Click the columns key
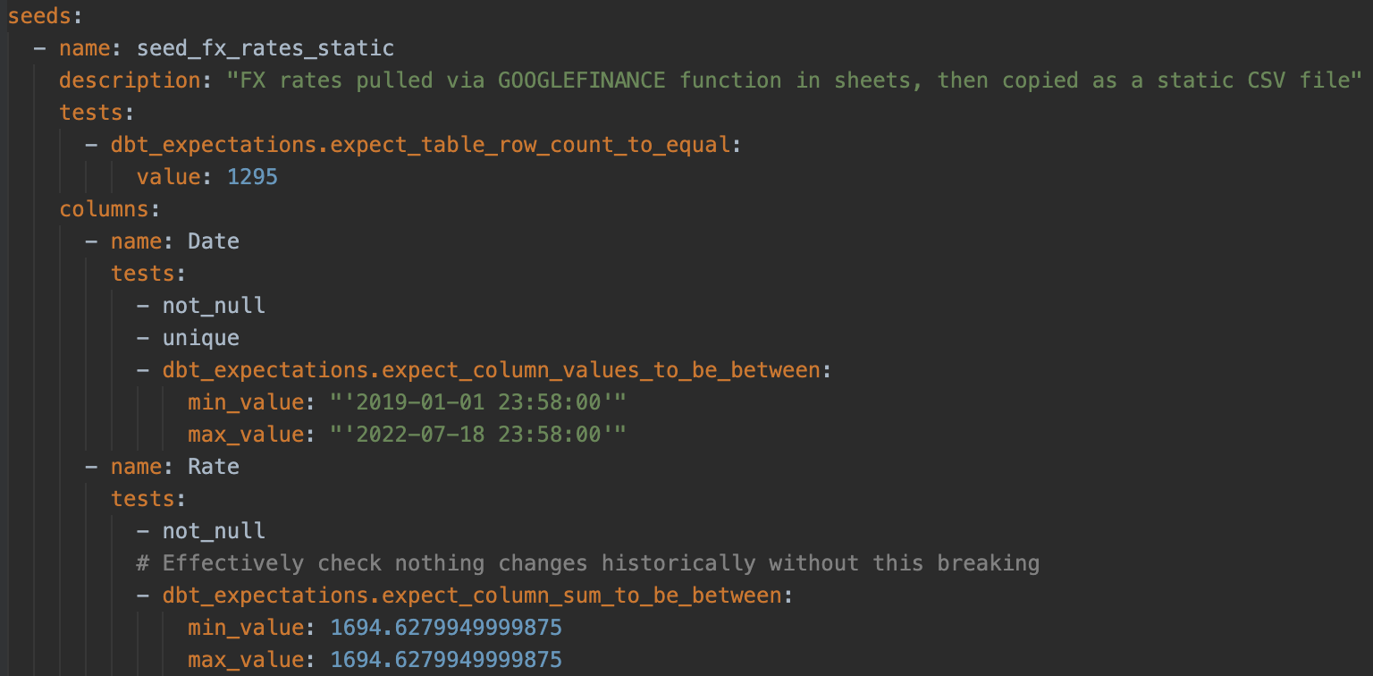1373x676 pixels. click(x=104, y=208)
